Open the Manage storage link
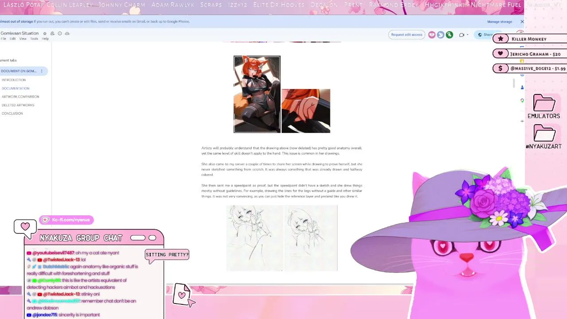This screenshot has height=319, width=567. tap(500, 21)
